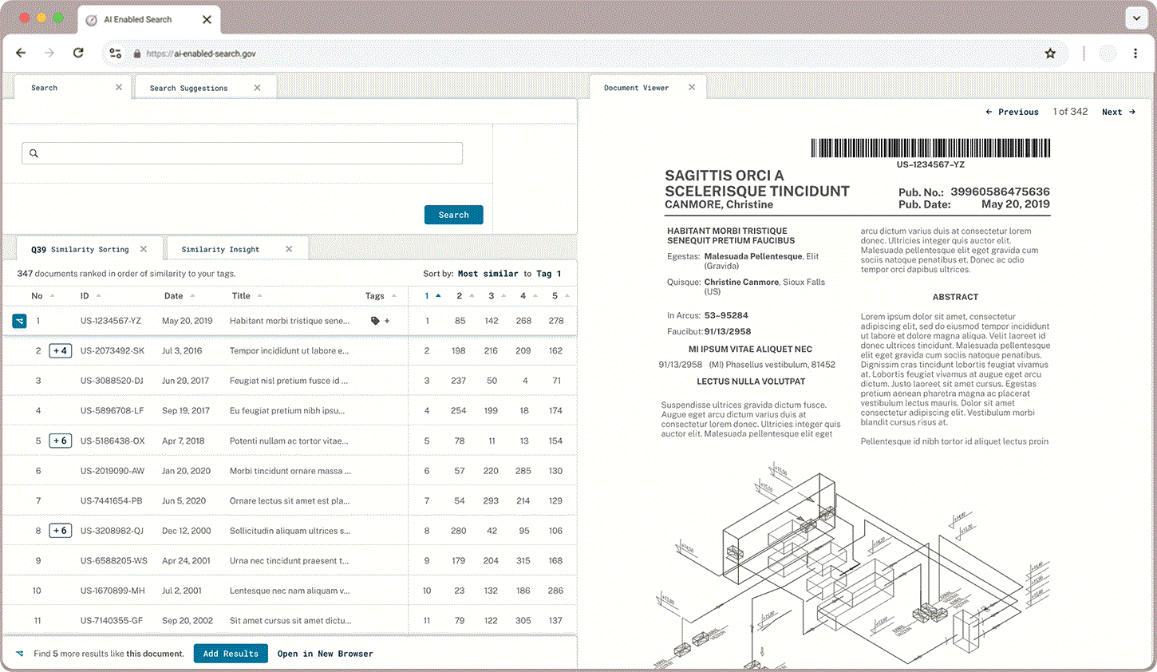Screen dimensions: 1157x672
Task: Close the AI Enabled Search browser tab
Action: 207,19
